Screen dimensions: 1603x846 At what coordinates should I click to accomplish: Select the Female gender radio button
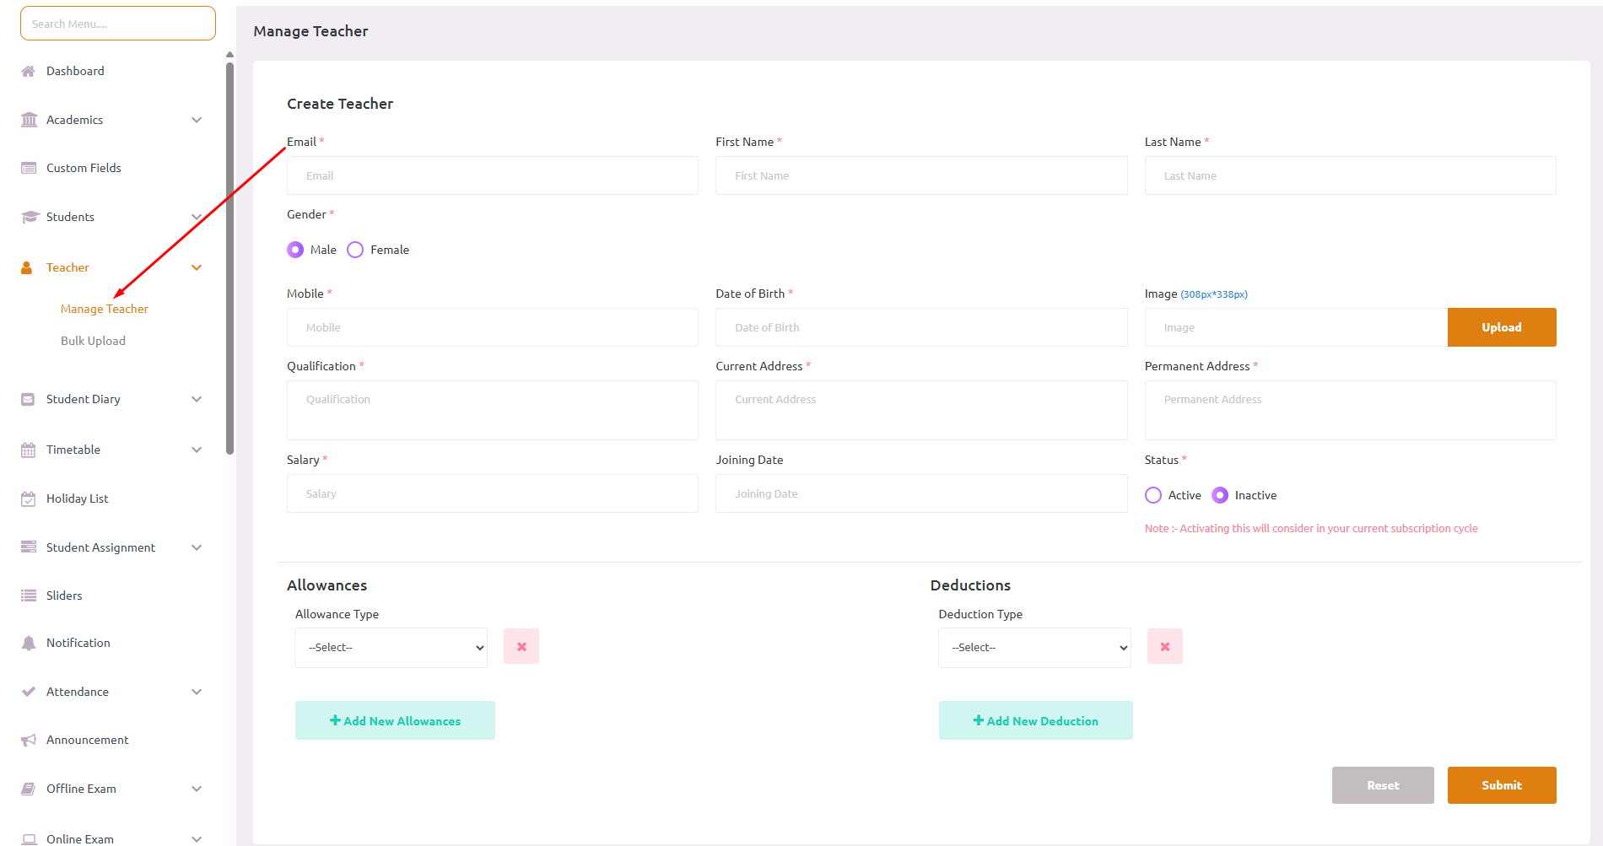point(355,250)
